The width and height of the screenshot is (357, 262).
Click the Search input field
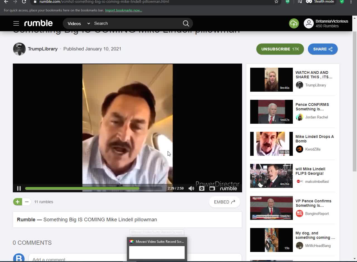pyautogui.click(x=137, y=23)
